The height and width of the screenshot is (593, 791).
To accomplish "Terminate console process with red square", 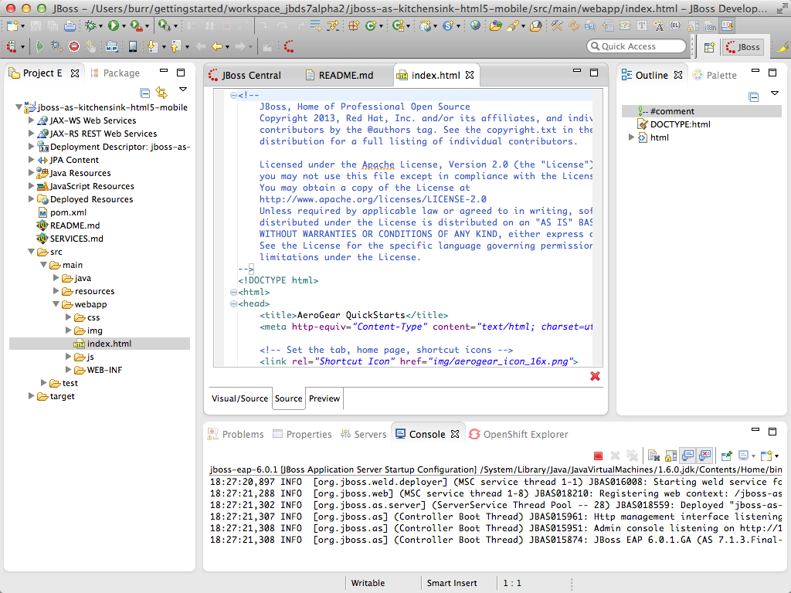I will click(x=598, y=456).
